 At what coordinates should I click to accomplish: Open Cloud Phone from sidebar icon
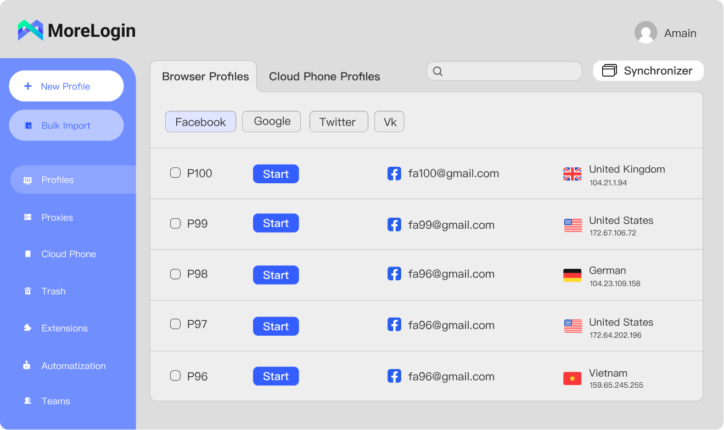coord(27,254)
